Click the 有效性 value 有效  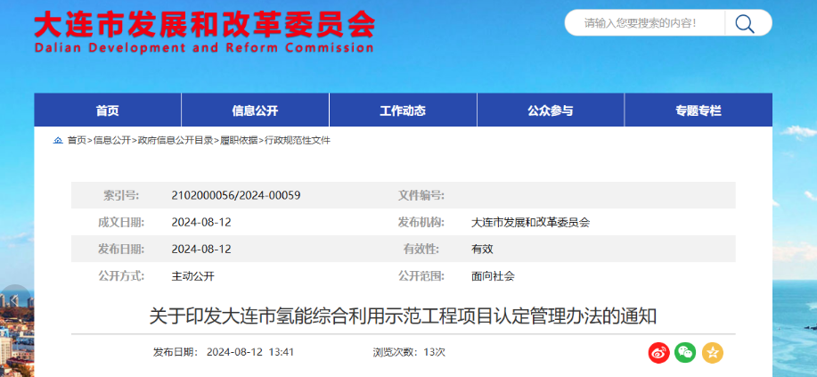(482, 250)
